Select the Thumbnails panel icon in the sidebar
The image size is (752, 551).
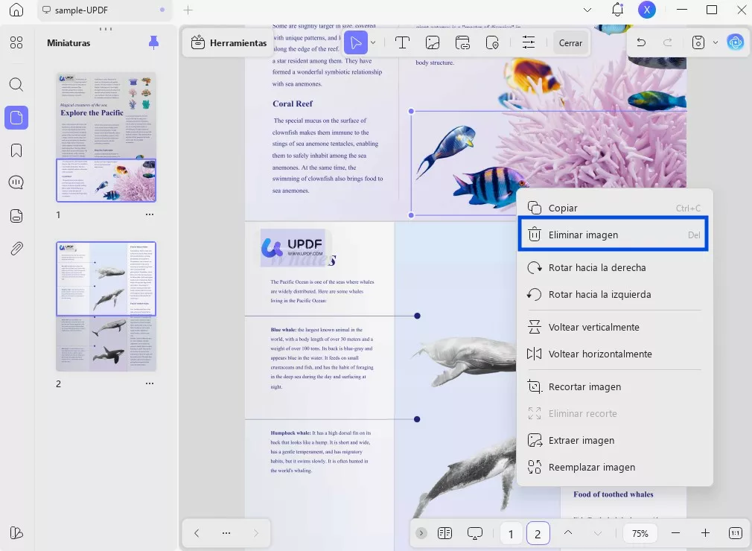(x=16, y=118)
